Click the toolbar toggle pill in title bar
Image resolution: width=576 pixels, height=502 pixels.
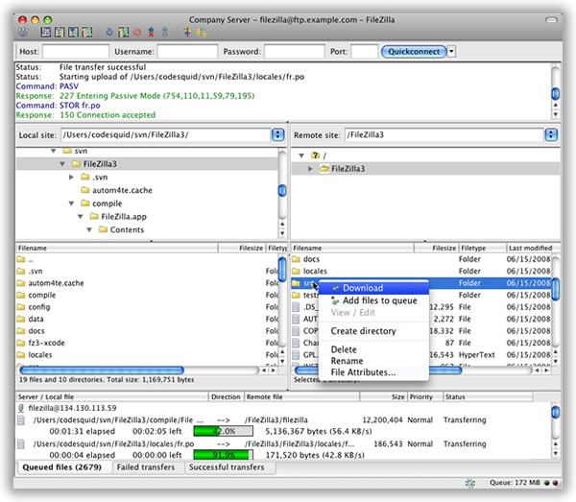[551, 20]
